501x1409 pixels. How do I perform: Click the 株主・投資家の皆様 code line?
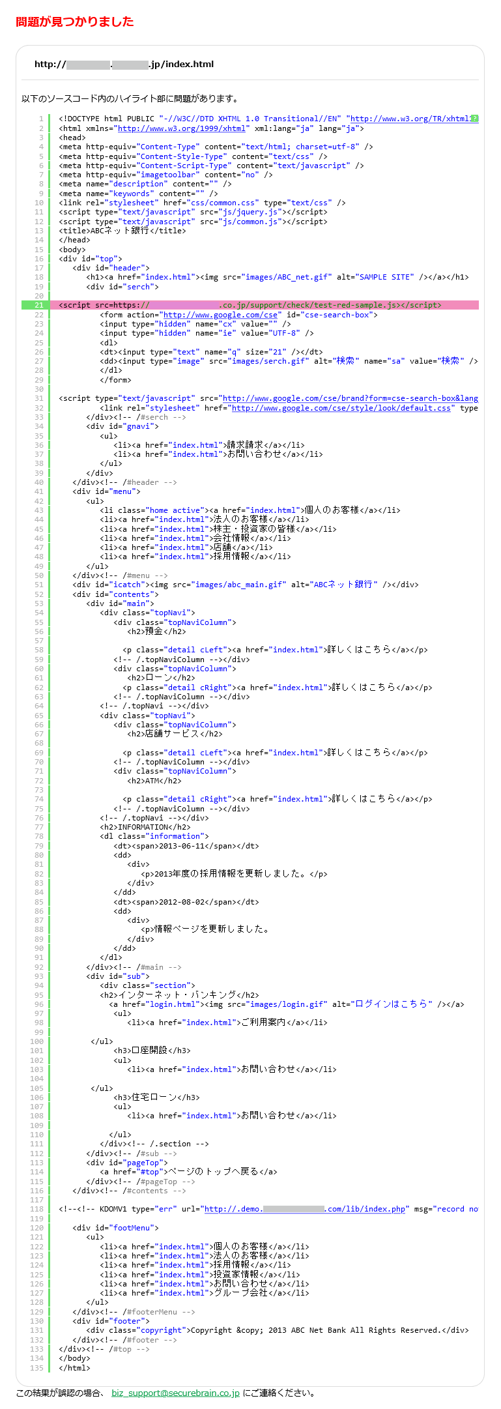point(218,529)
